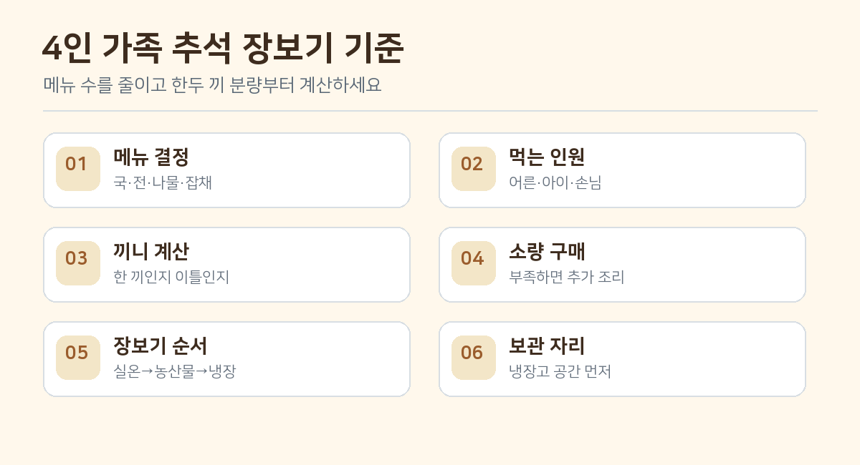Click the 냉장고 공간 먼저 text
The height and width of the screenshot is (465, 860).
click(560, 371)
